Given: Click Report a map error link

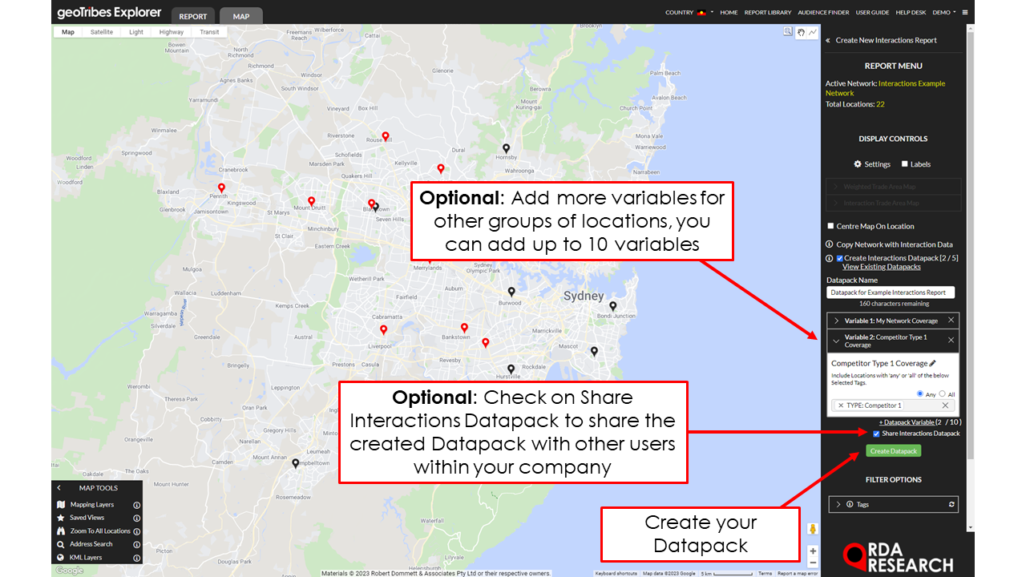Looking at the screenshot, I should coord(798,573).
